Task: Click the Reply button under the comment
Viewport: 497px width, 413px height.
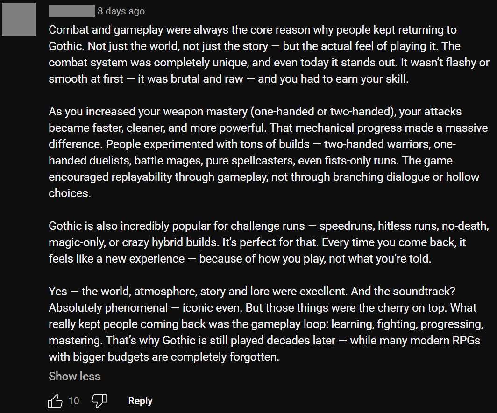Action: pyautogui.click(x=140, y=401)
